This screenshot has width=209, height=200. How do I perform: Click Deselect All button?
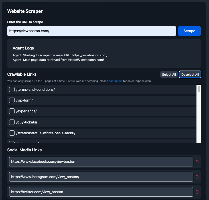190,75
